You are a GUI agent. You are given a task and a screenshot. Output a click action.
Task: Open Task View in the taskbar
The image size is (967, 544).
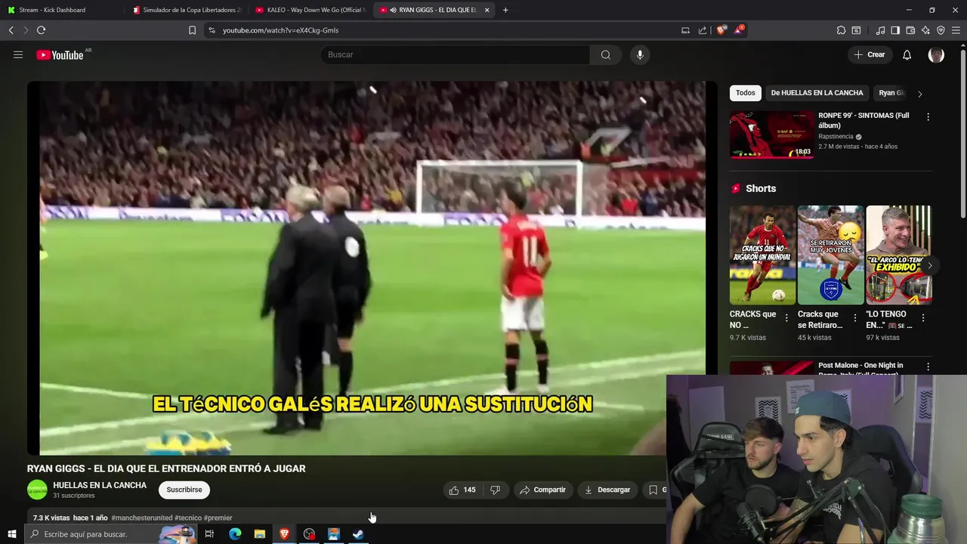[x=209, y=534]
